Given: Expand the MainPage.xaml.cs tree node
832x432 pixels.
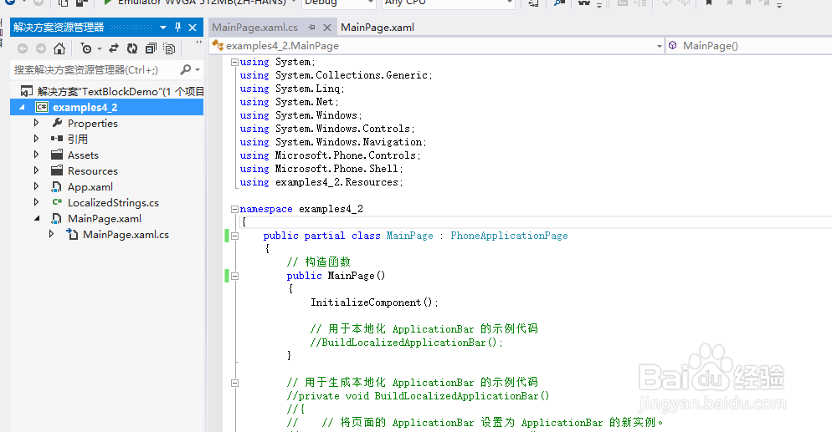Looking at the screenshot, I should pyautogui.click(x=51, y=234).
